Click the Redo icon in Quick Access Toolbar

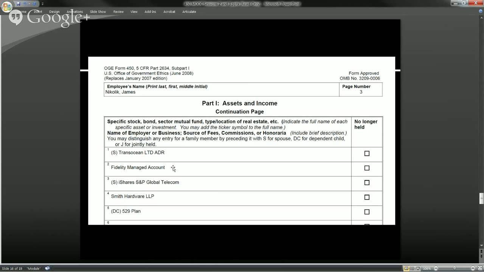click(x=34, y=4)
